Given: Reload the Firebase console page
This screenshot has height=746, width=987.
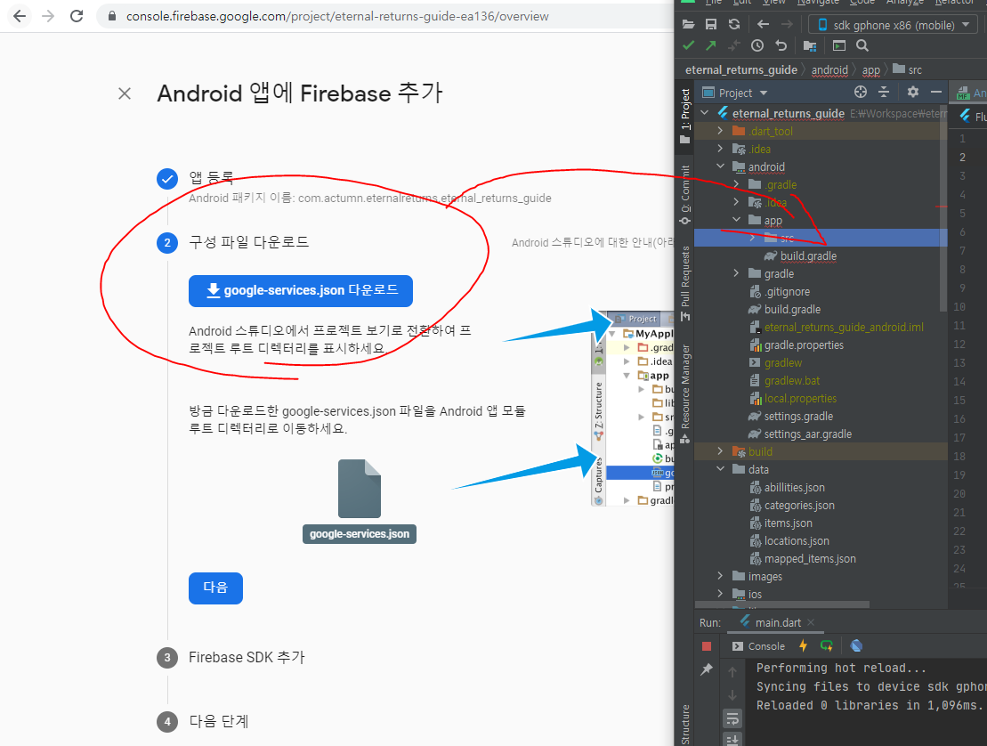Looking at the screenshot, I should [77, 16].
